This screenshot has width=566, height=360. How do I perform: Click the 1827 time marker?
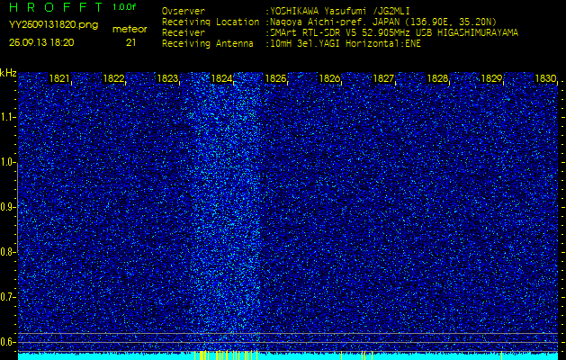click(x=383, y=78)
